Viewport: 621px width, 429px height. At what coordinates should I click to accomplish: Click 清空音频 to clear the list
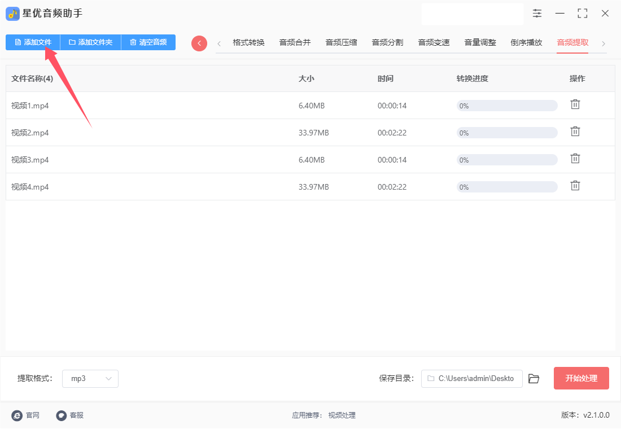click(x=148, y=42)
